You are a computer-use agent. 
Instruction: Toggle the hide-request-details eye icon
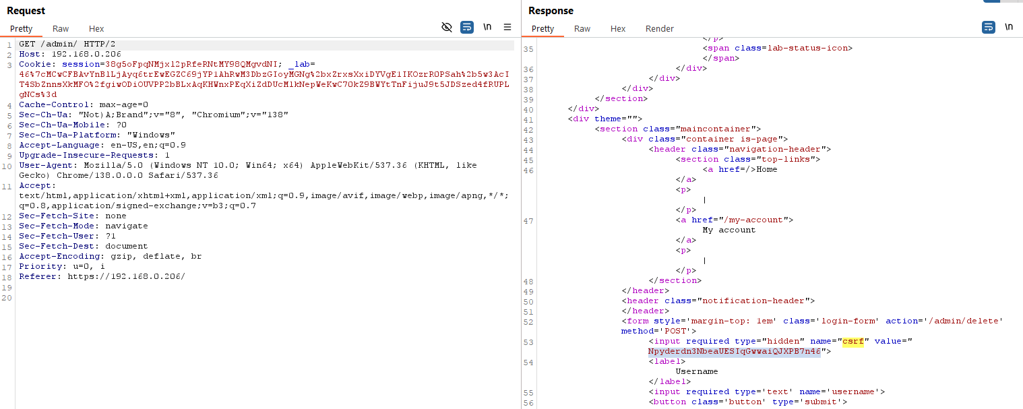(x=446, y=27)
